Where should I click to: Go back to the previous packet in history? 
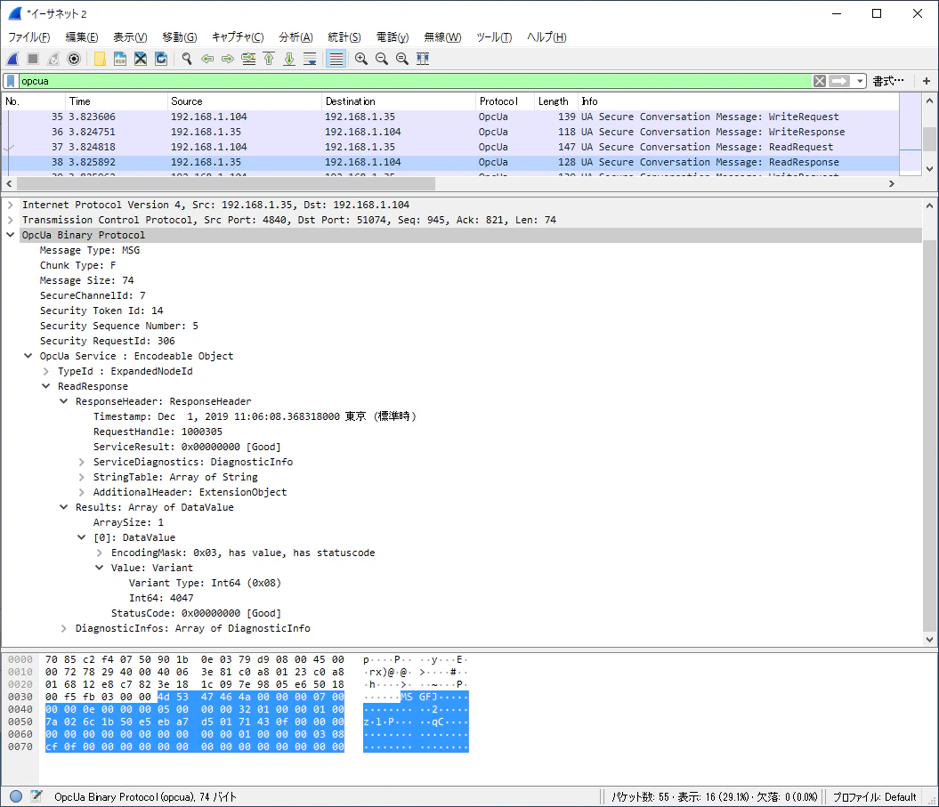pos(207,59)
